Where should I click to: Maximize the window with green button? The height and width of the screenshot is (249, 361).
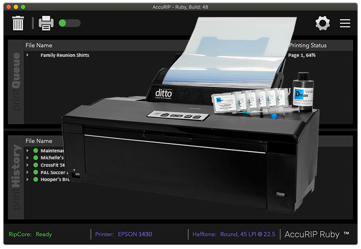point(23,7)
